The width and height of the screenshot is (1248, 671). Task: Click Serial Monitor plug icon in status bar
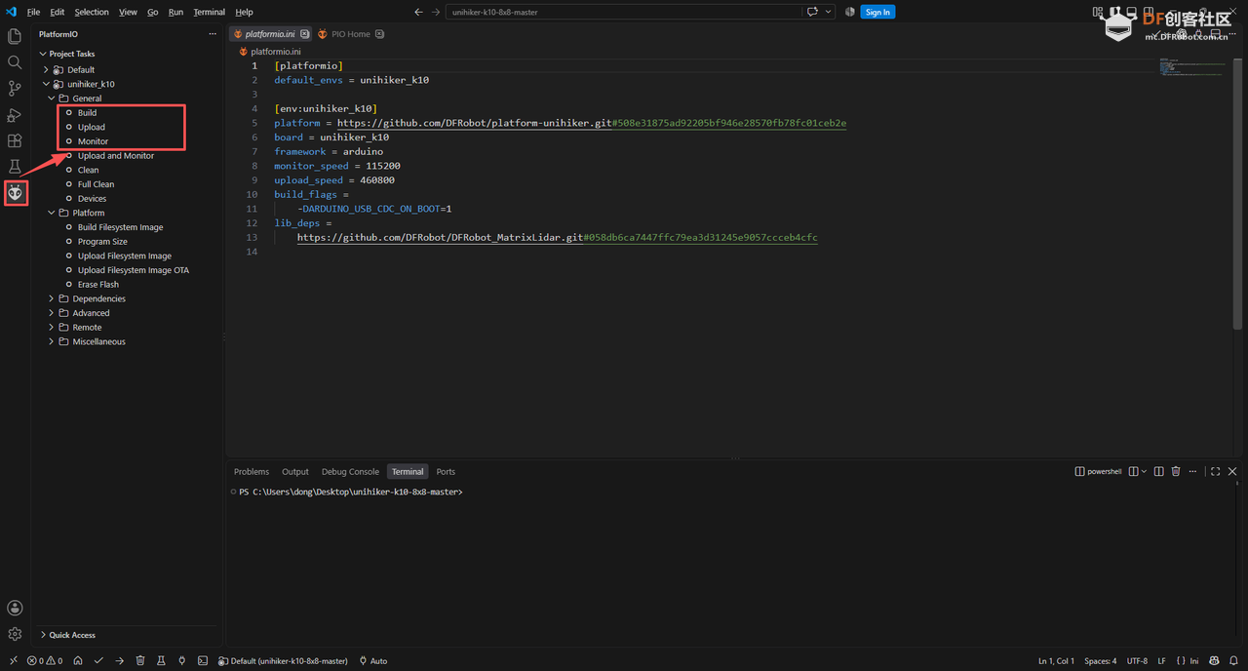pyautogui.click(x=181, y=660)
